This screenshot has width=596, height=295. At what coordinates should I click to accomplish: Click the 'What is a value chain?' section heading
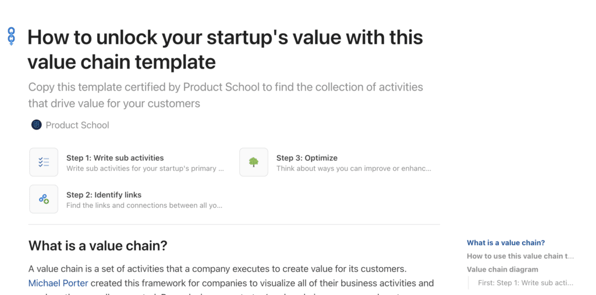coord(98,246)
